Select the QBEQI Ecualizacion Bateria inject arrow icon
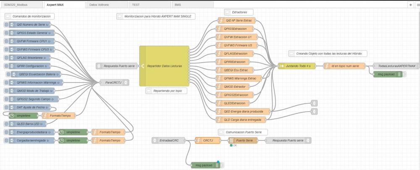The height and width of the screenshot is (170, 420). click(14, 74)
